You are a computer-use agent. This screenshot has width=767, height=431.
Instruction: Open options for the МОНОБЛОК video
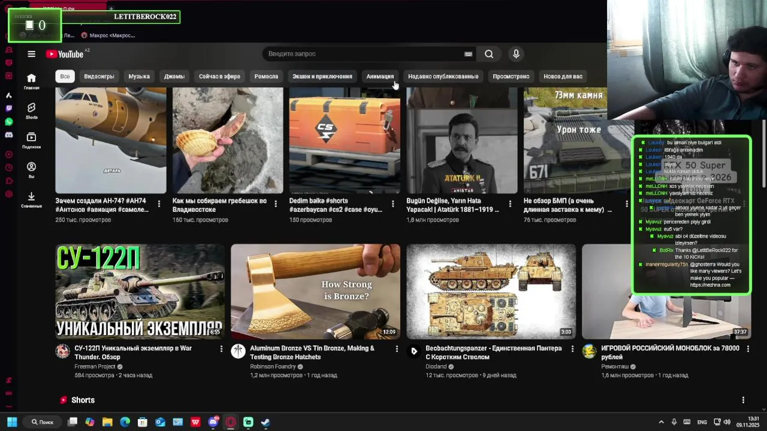[x=748, y=348]
